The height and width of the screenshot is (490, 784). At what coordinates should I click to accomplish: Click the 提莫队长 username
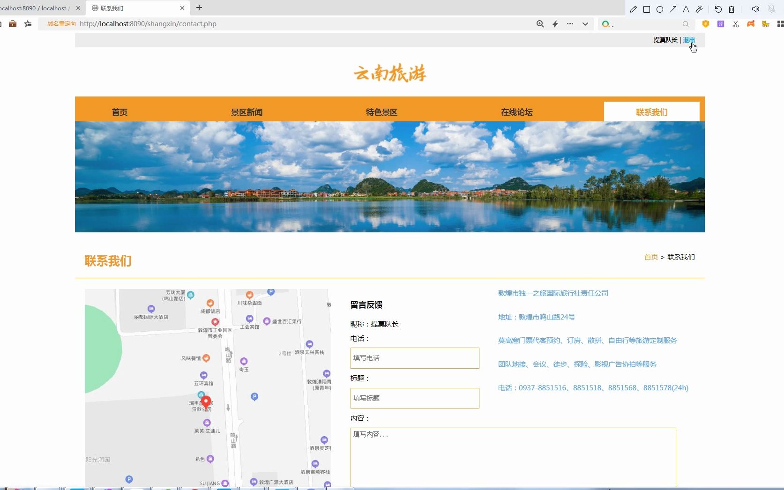coord(665,40)
